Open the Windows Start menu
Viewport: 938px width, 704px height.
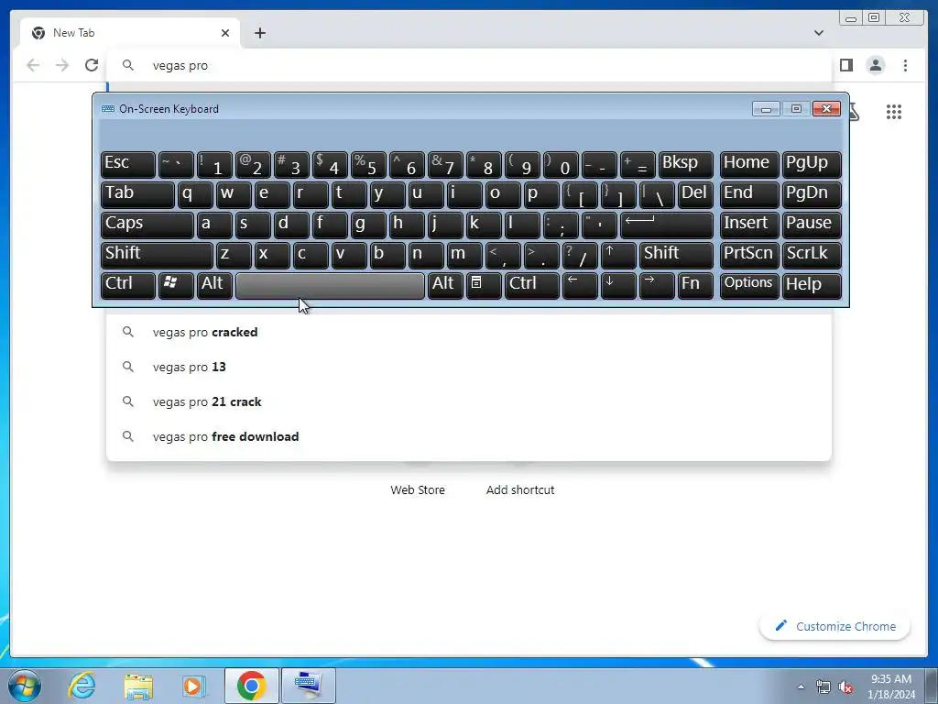24,686
